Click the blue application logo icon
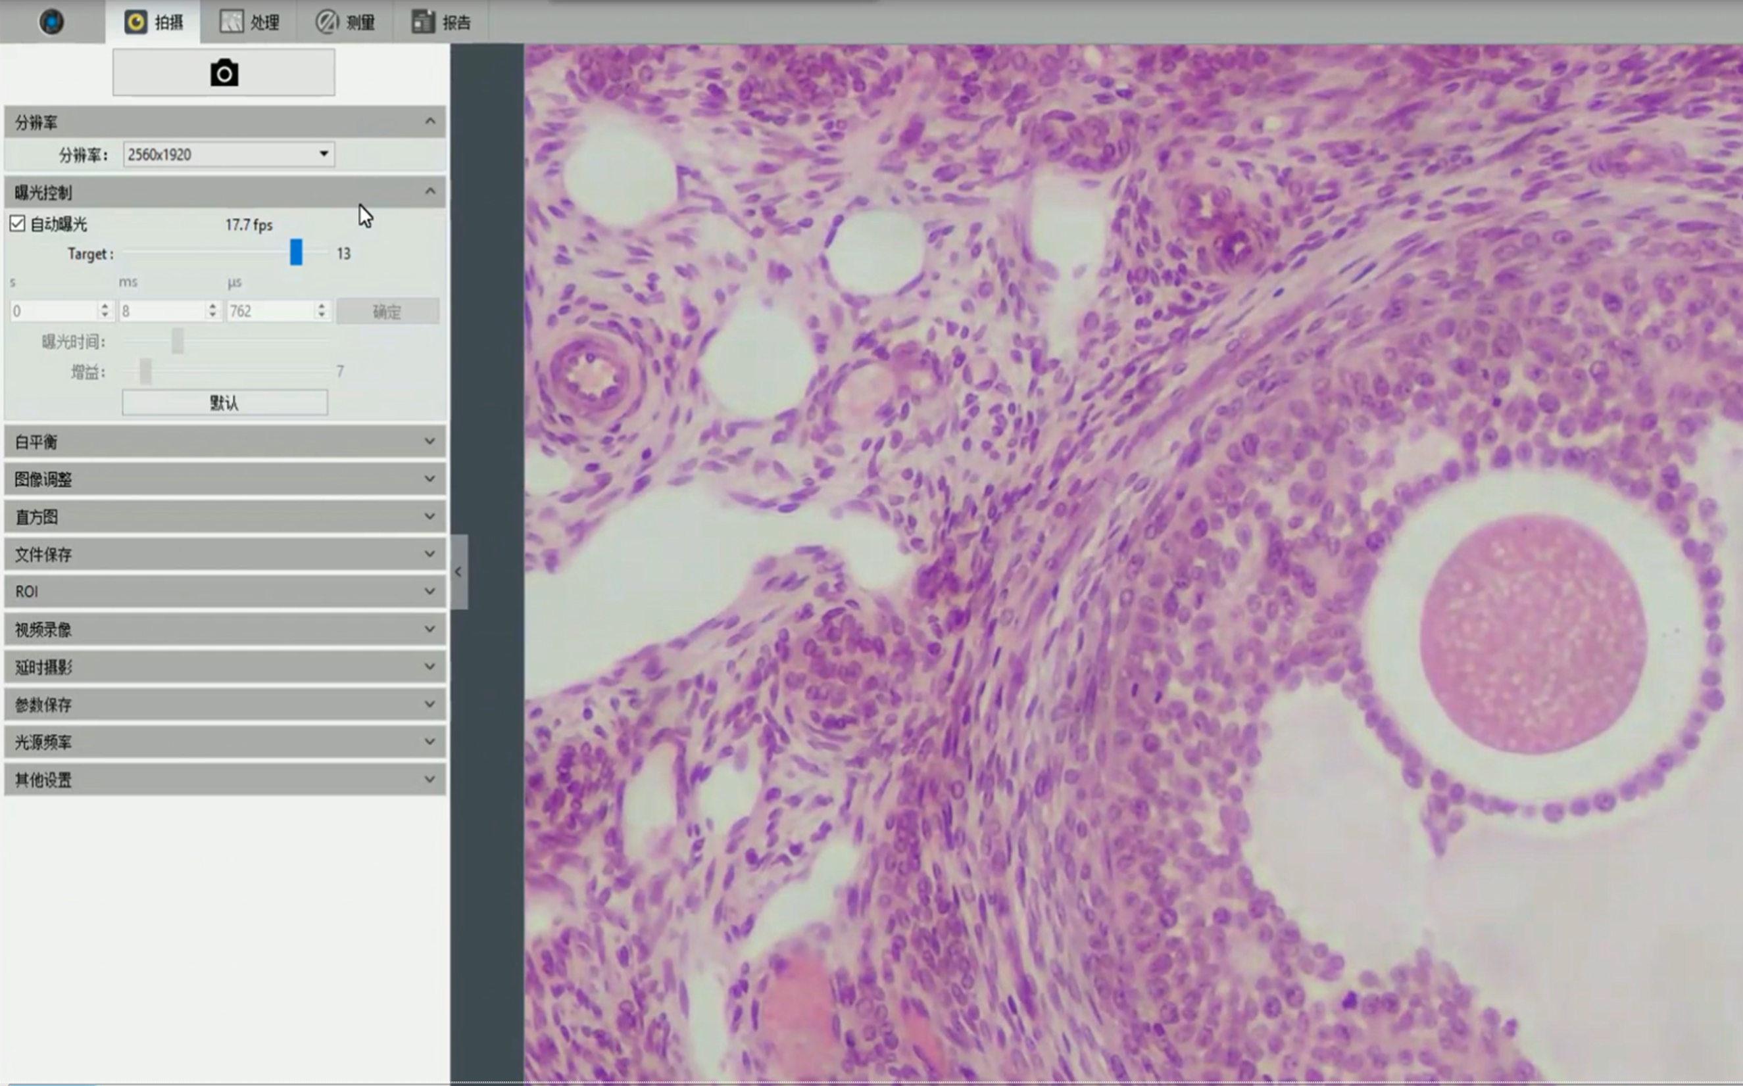1743x1086 pixels. (x=51, y=22)
